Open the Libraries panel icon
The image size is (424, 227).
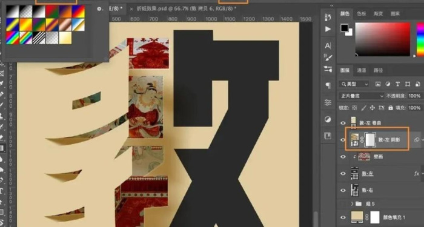328,136
